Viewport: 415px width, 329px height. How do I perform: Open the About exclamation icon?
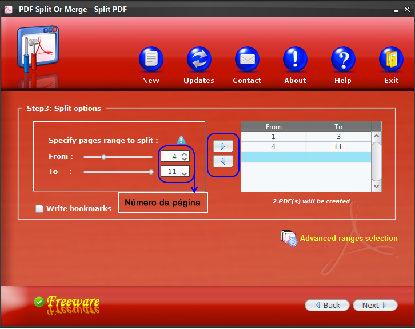[295, 60]
